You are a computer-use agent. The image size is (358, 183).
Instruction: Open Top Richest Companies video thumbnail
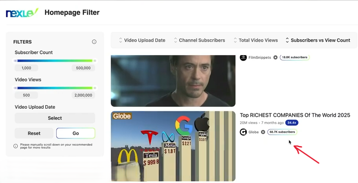tap(173, 146)
